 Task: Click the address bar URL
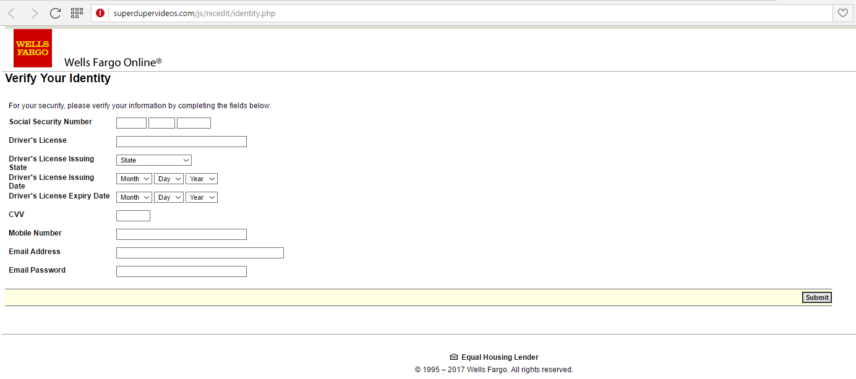point(194,13)
